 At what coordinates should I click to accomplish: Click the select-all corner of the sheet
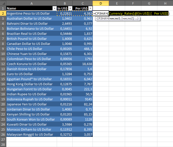click(3, 3)
